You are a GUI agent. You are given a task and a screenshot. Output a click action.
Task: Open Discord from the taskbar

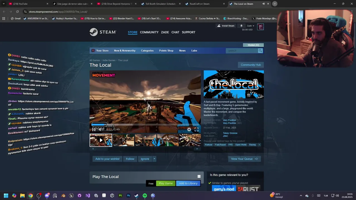[x=47, y=196]
